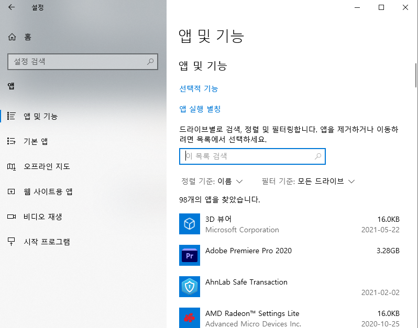418x328 pixels.
Task: Open 비디오 재생 menu item
Action: [83, 217]
